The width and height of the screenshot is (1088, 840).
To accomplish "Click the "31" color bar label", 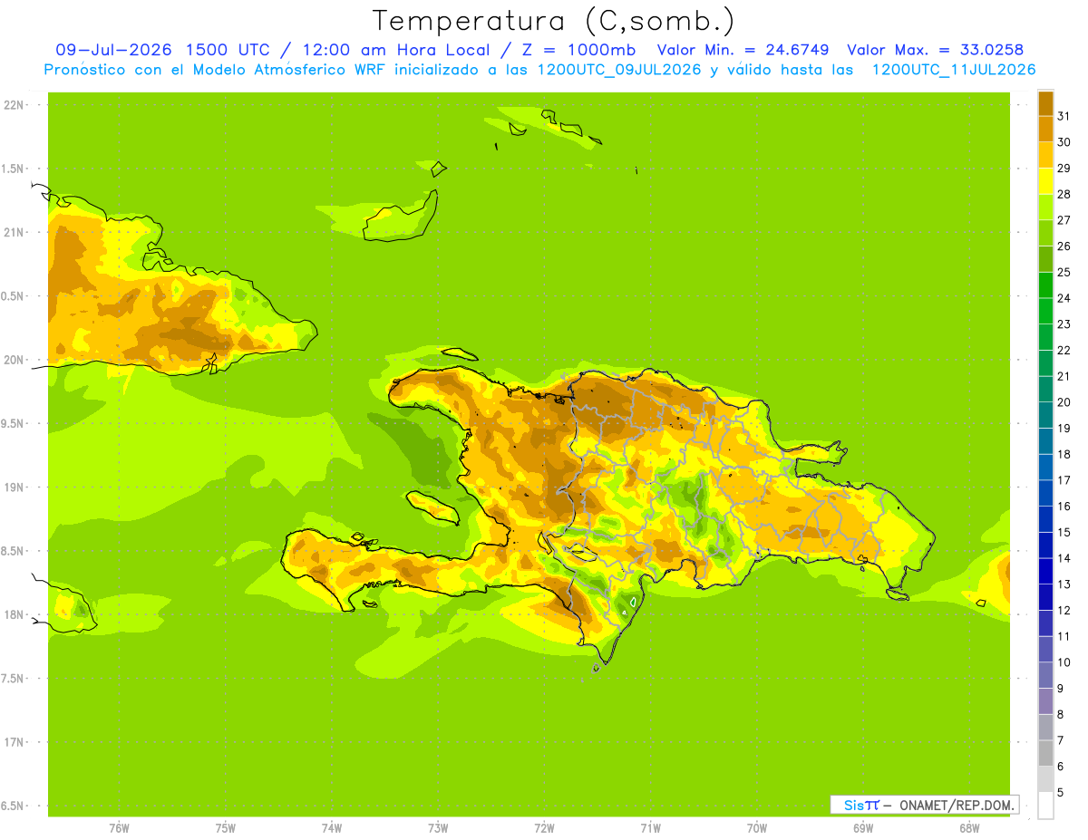I will 1064,116.
